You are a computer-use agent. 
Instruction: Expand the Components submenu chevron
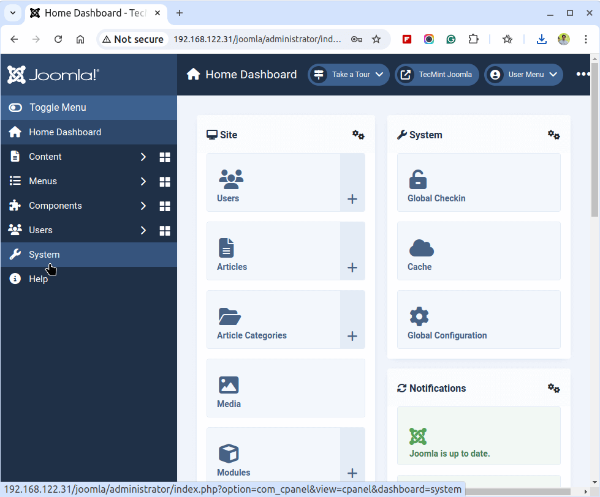[143, 206]
